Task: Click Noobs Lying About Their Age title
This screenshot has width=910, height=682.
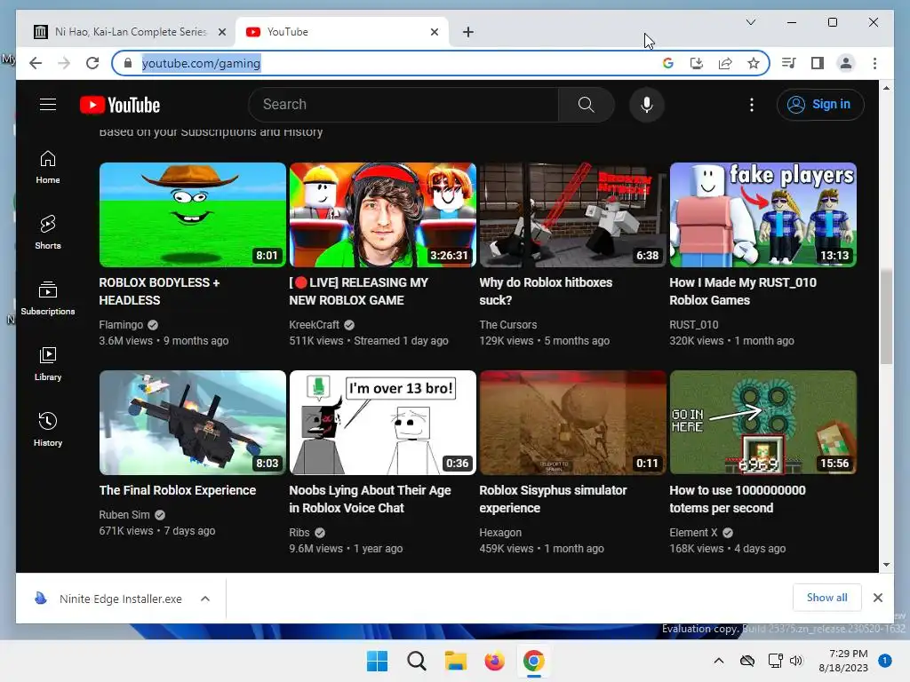Action: (x=370, y=499)
